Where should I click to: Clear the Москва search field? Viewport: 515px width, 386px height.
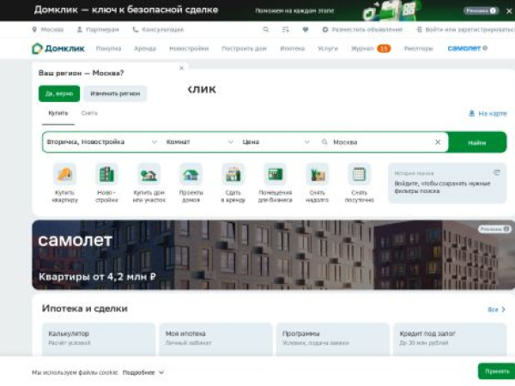(438, 142)
